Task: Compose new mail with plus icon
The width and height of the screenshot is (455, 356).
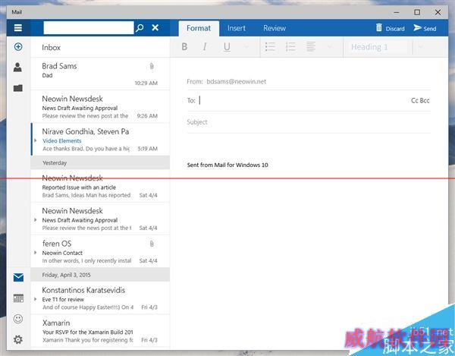Action: click(18, 47)
